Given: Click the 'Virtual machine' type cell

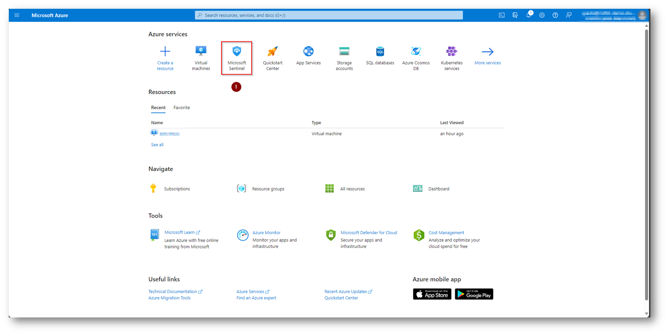Looking at the screenshot, I should click(326, 134).
